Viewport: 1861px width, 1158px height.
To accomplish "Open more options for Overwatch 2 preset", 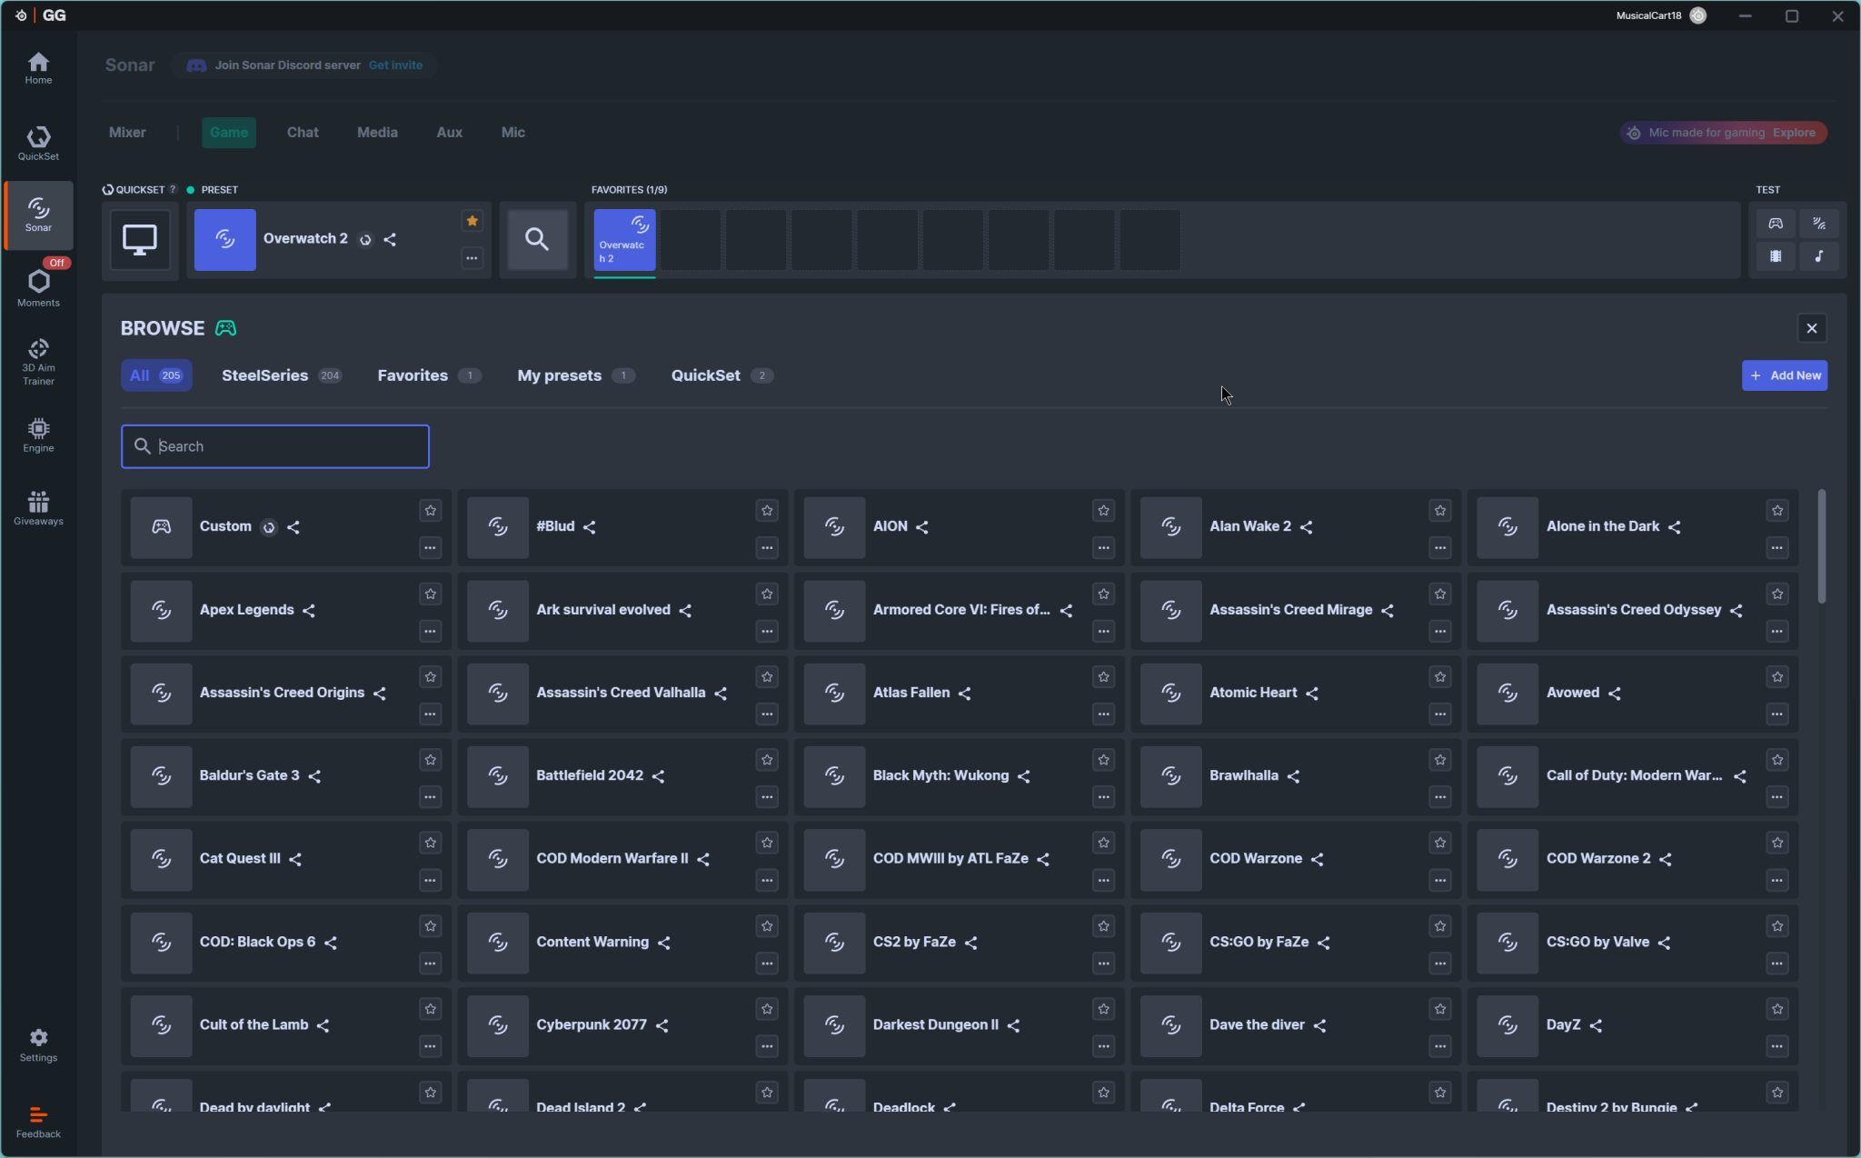I will click(472, 258).
